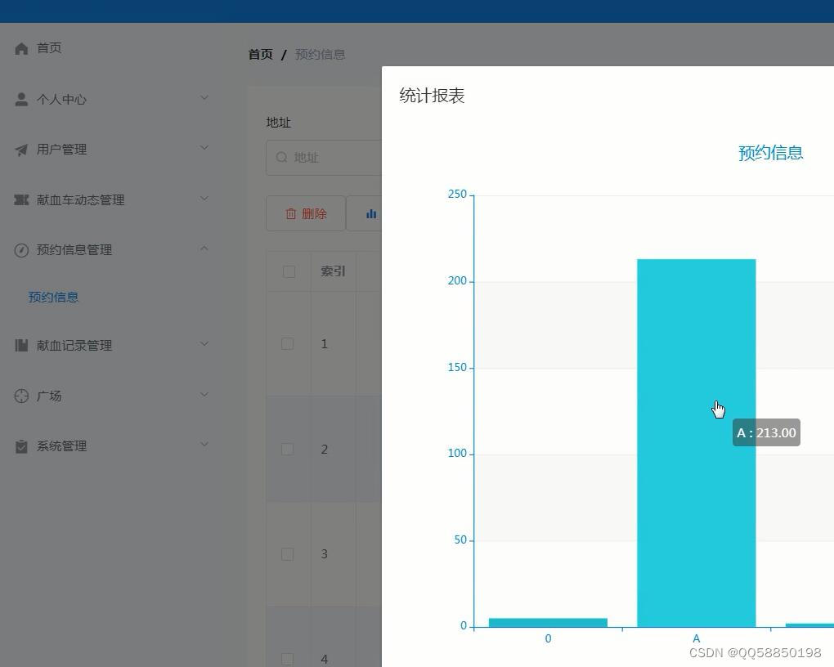
Task: Click the blue bar chart statistics icon
Action: point(370,213)
